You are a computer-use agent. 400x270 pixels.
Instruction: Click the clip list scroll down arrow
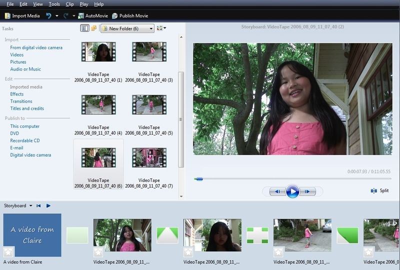click(x=181, y=196)
